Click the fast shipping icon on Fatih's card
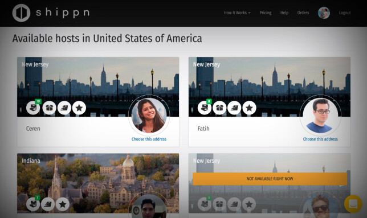Screen dimensions: 367x218 pos(234,108)
